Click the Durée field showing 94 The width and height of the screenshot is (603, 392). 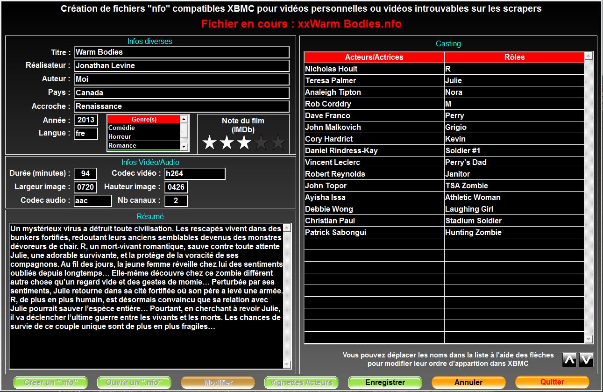click(85, 174)
